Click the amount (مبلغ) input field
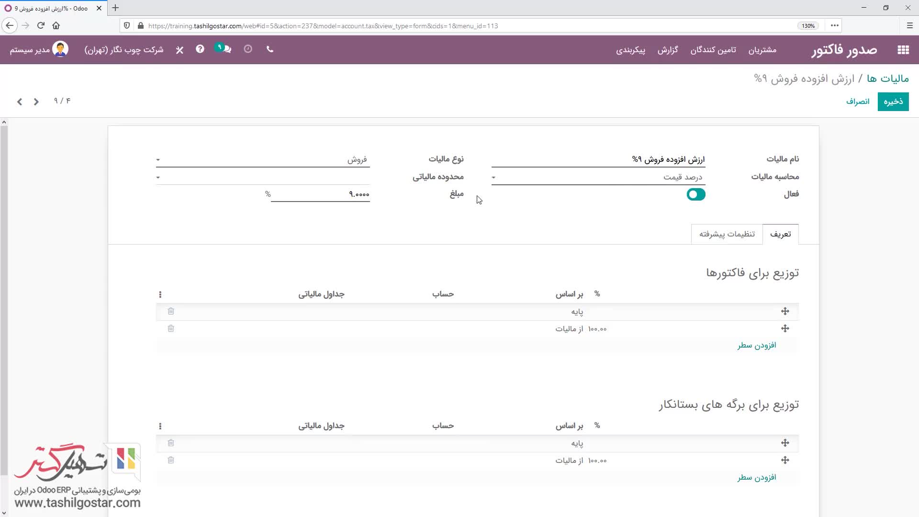The height and width of the screenshot is (517, 919). coord(321,194)
